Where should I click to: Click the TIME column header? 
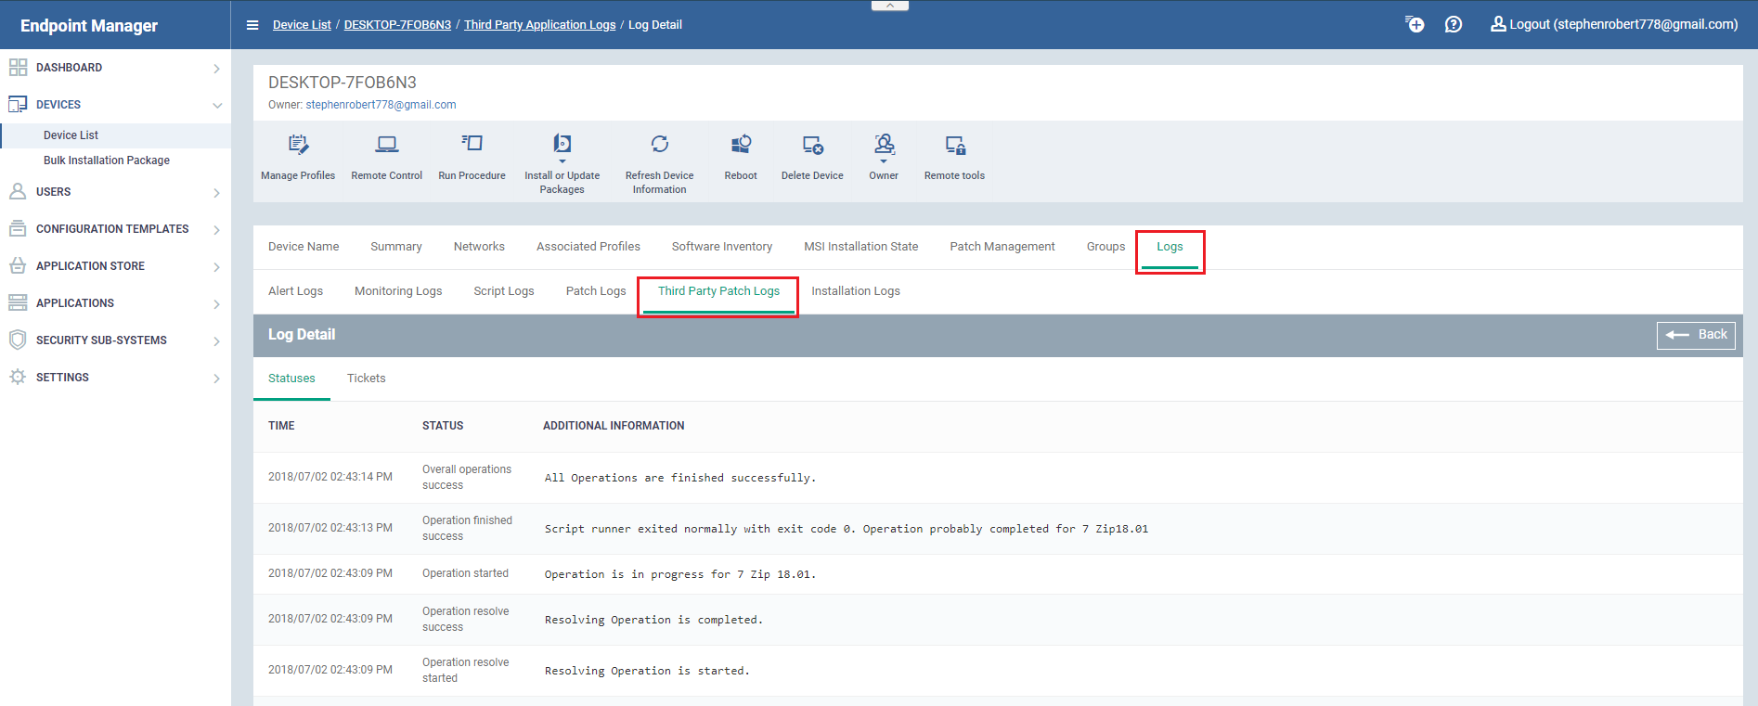[x=281, y=426]
